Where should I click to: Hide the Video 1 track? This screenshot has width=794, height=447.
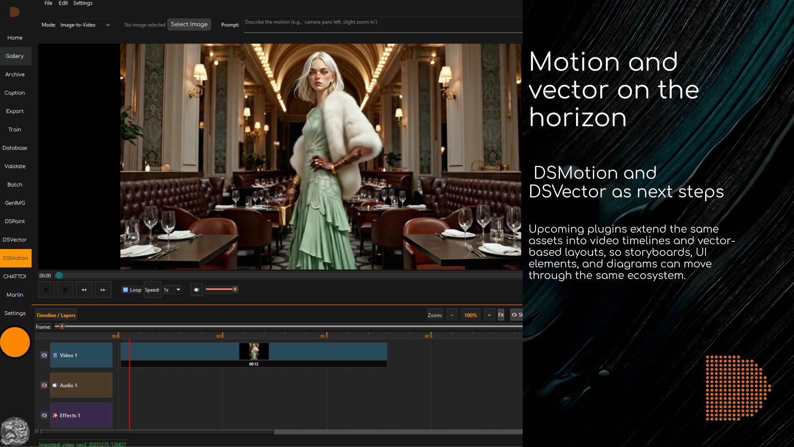coord(44,355)
